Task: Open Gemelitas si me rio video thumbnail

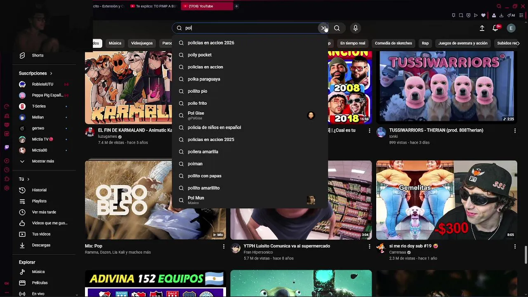Action: coord(446,200)
